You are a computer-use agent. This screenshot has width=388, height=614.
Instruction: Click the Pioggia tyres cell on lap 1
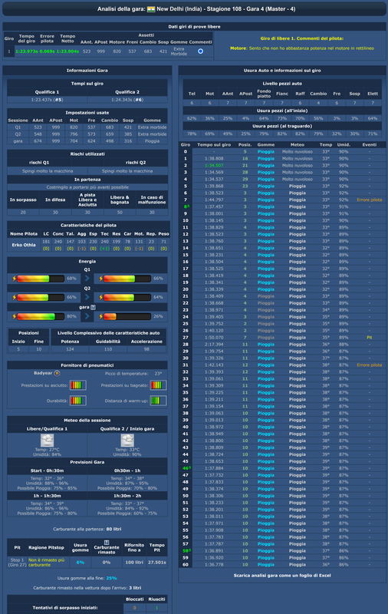point(266,159)
